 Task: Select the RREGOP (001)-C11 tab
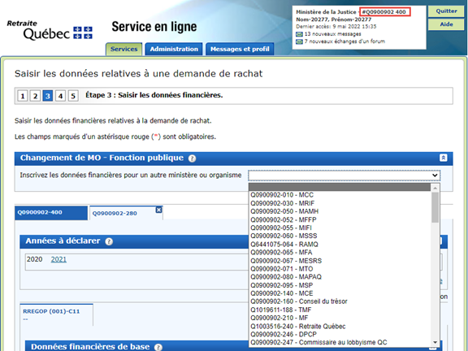(56, 314)
